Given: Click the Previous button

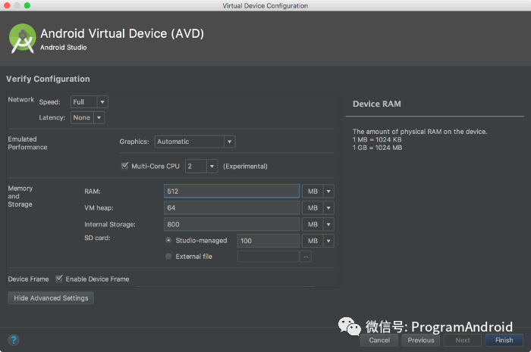Looking at the screenshot, I should [x=421, y=340].
